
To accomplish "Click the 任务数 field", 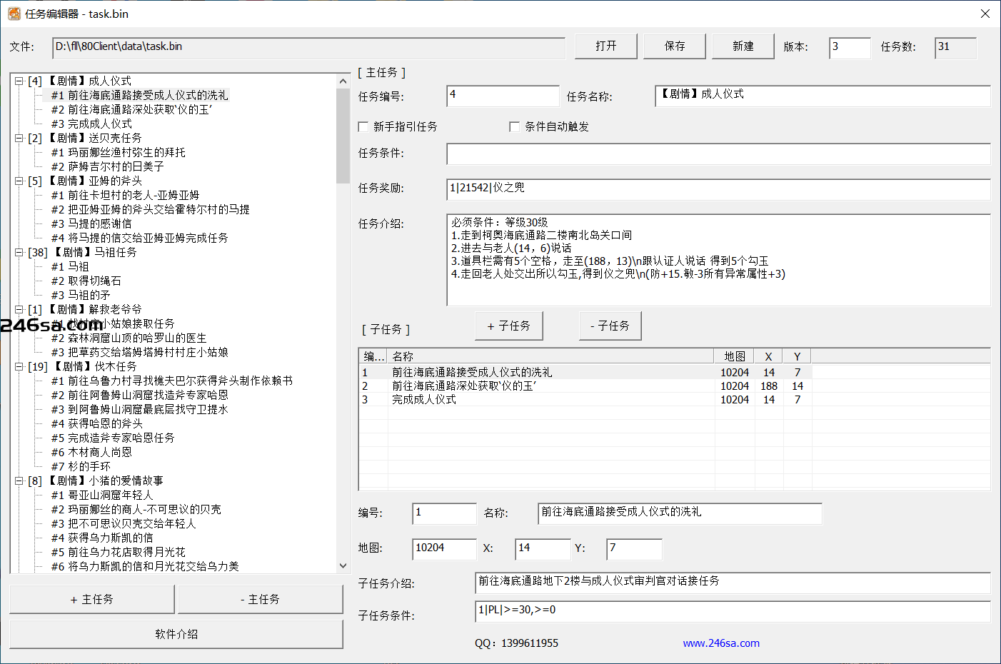I will (x=955, y=47).
